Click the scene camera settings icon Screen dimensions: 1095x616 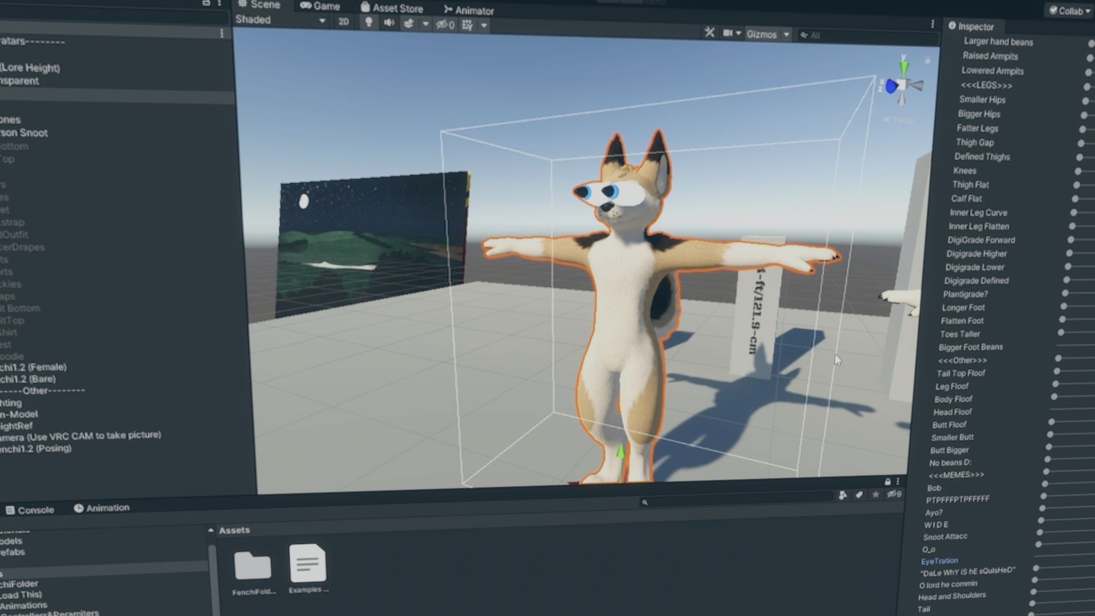point(728,33)
